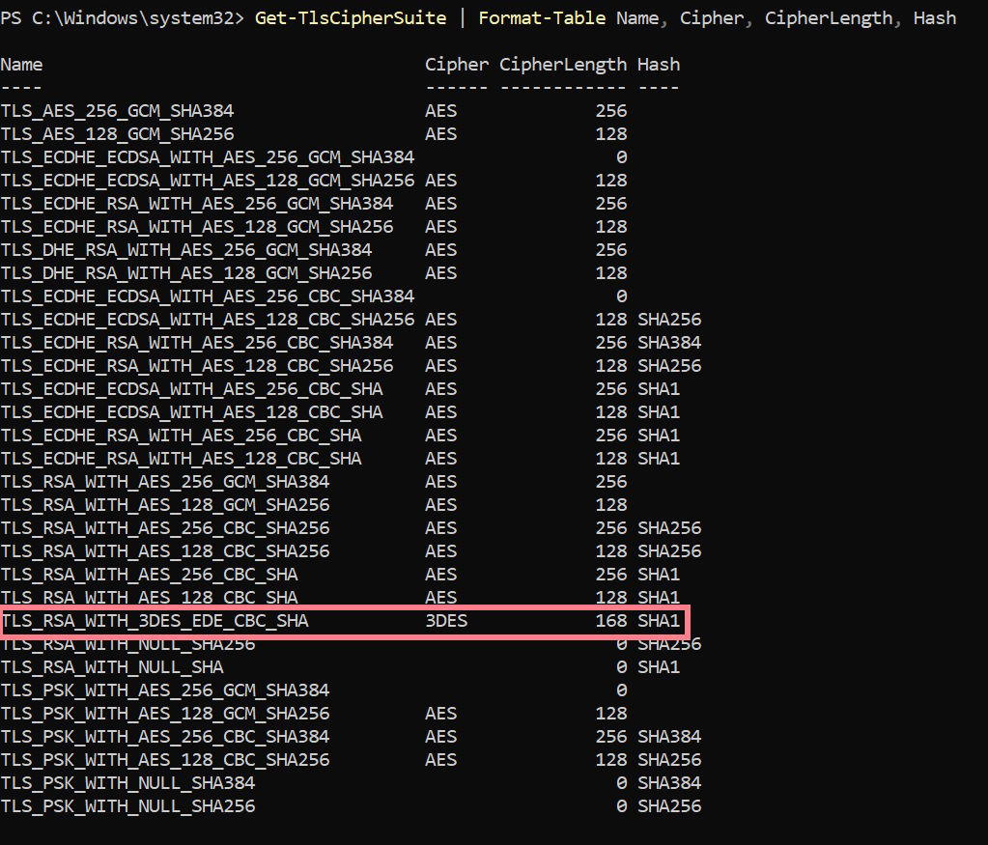Viewport: 988px width, 845px height.
Task: Click TLS_PSK_WITH_NULL_SHA256 suite name
Action: pyautogui.click(x=127, y=806)
